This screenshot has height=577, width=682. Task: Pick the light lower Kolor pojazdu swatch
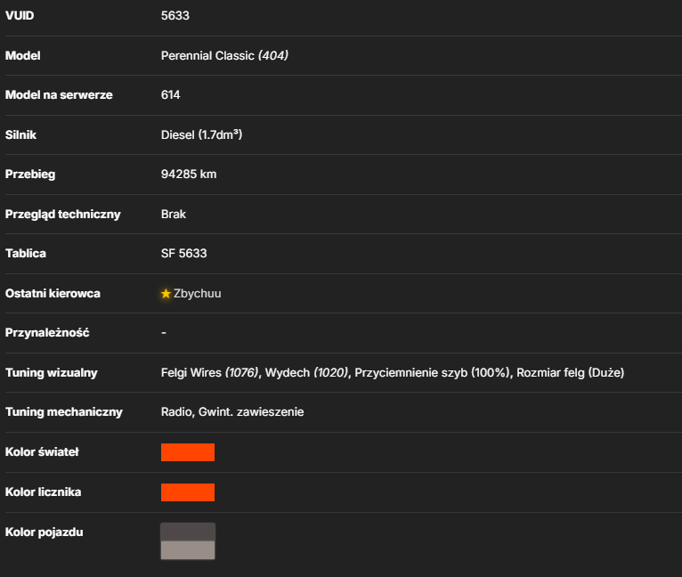[188, 550]
